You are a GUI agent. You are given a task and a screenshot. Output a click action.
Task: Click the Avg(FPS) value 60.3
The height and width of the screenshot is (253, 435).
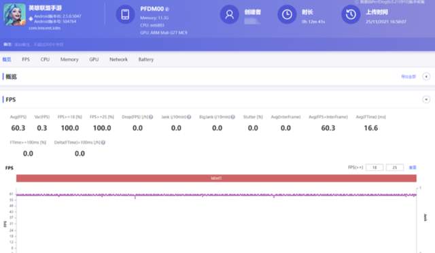coord(18,128)
